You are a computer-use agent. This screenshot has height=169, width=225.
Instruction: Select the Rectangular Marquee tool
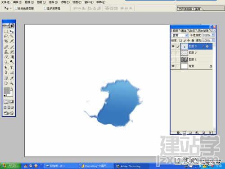tap(6, 32)
